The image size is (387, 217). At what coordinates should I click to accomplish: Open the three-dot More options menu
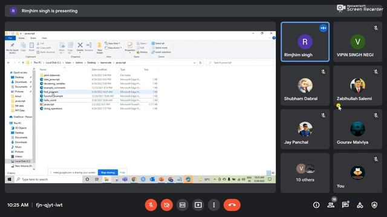214,205
